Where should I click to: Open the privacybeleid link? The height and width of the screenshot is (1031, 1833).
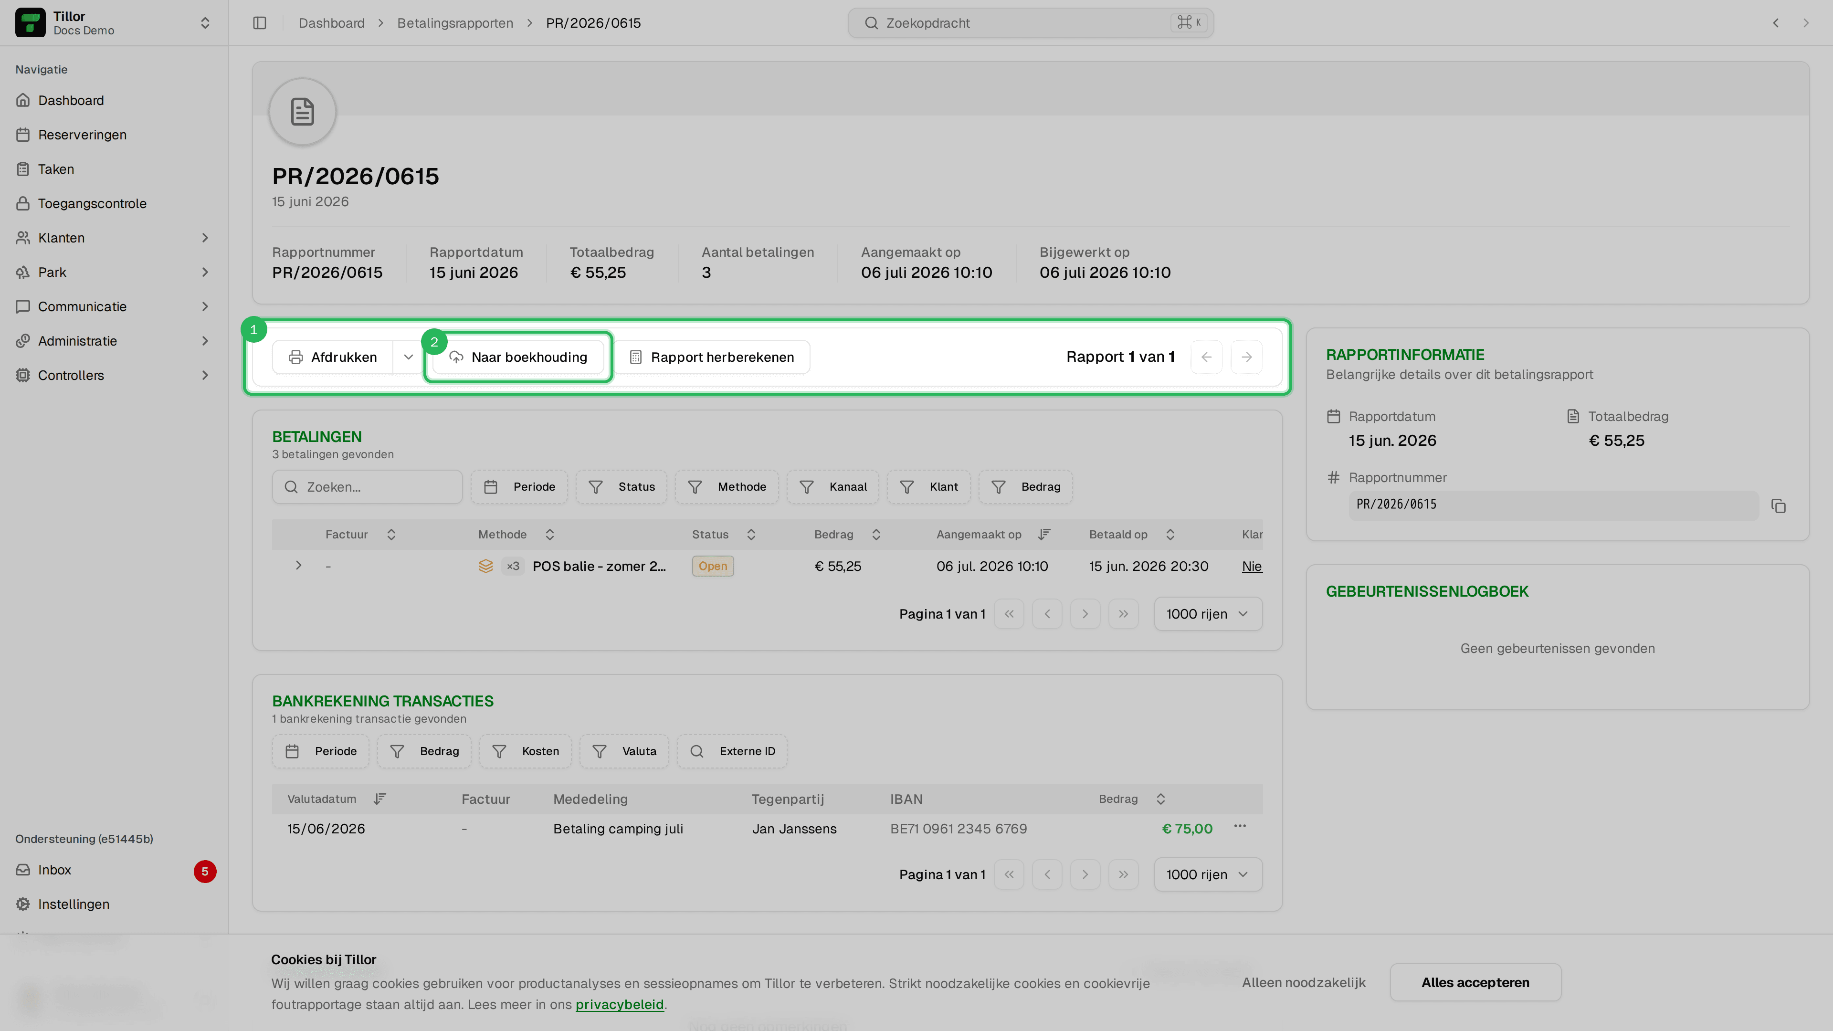(x=619, y=1004)
